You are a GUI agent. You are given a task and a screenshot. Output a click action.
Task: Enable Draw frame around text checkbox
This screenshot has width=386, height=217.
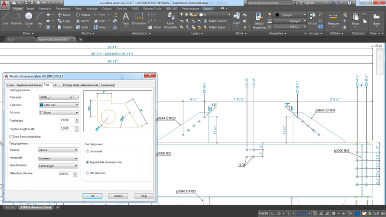coord(12,136)
